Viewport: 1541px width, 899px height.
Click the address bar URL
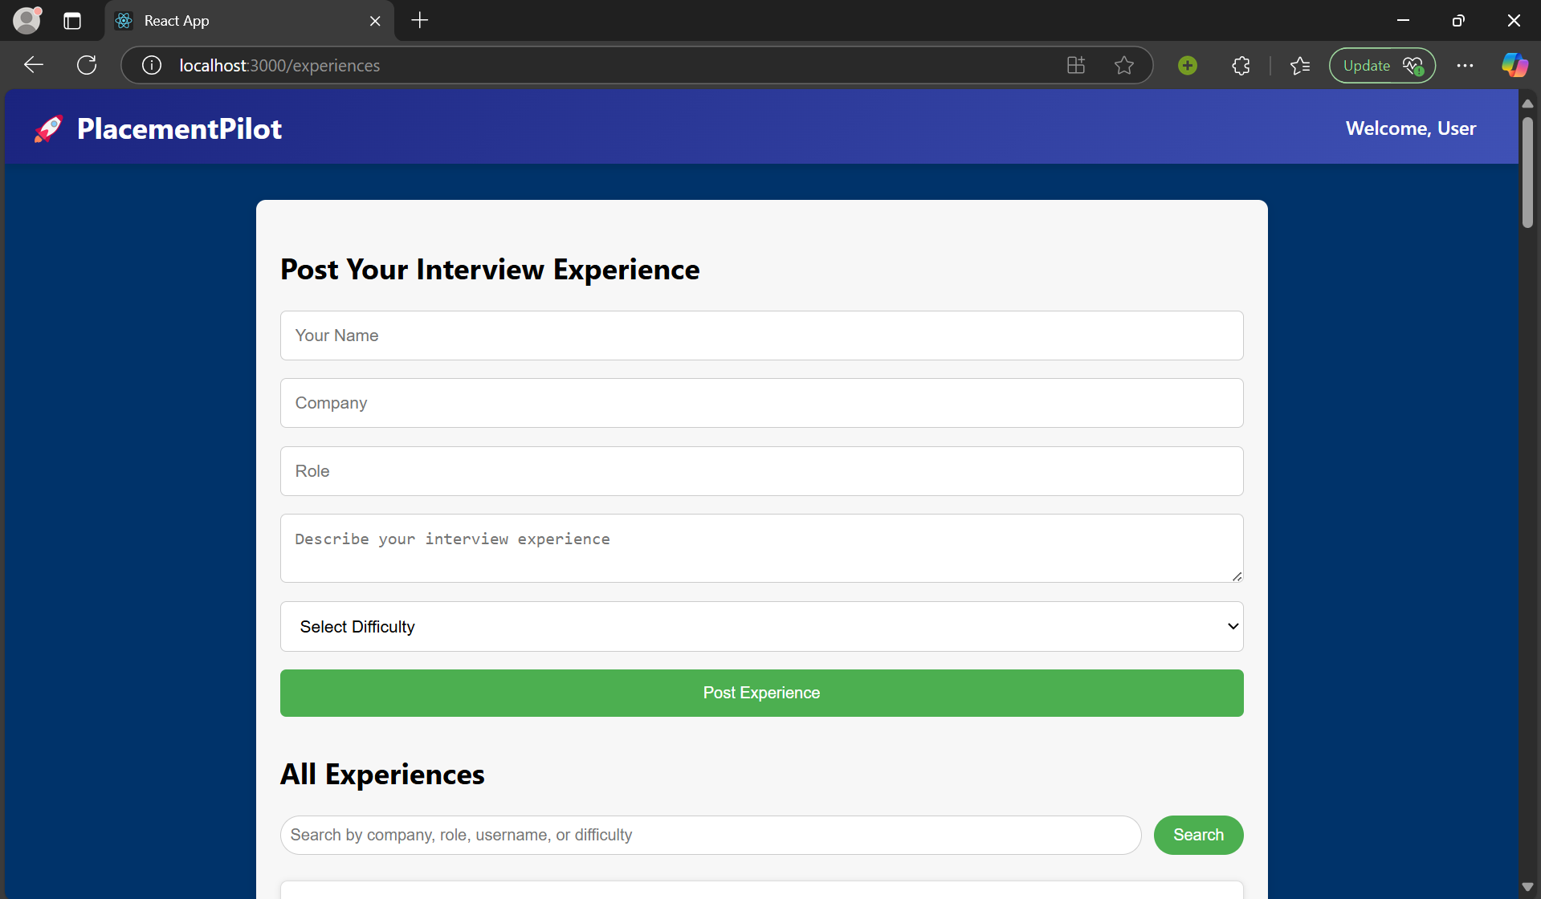click(279, 65)
